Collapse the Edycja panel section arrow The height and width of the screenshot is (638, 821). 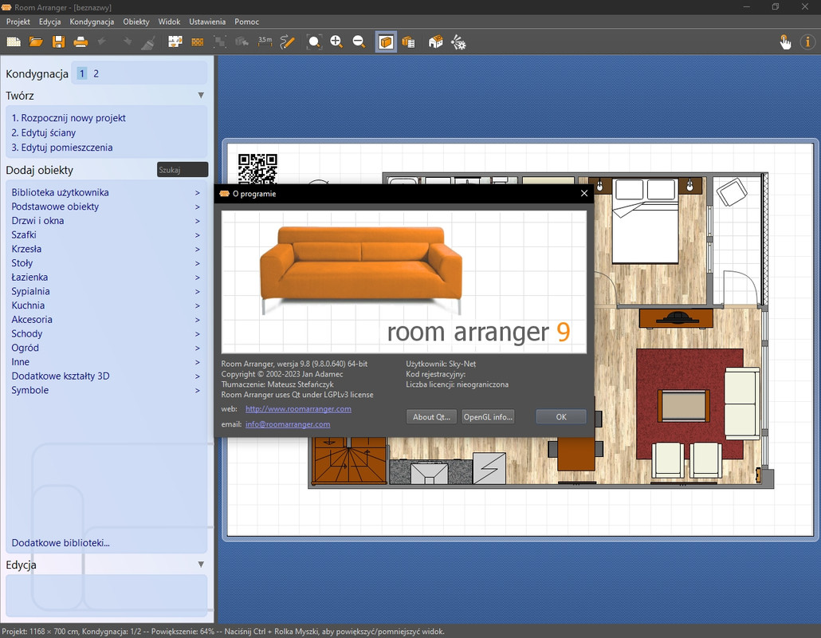(x=201, y=565)
